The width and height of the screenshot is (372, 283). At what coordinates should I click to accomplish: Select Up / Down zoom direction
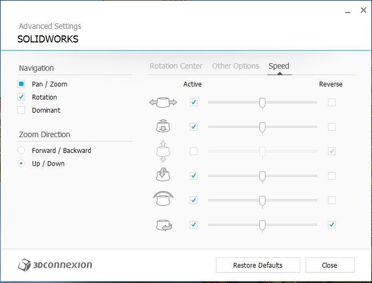click(x=21, y=163)
